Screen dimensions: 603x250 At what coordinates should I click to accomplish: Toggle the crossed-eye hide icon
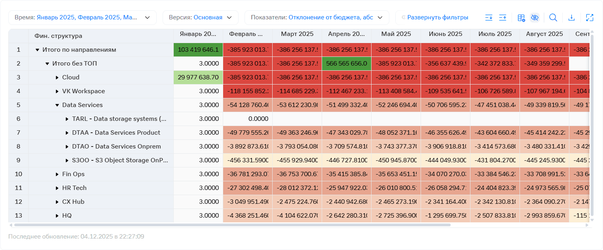[x=535, y=17]
